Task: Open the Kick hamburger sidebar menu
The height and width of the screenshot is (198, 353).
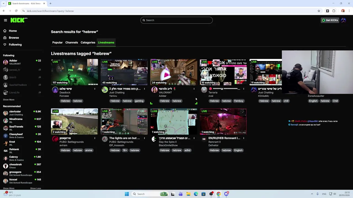Action: click(5, 20)
